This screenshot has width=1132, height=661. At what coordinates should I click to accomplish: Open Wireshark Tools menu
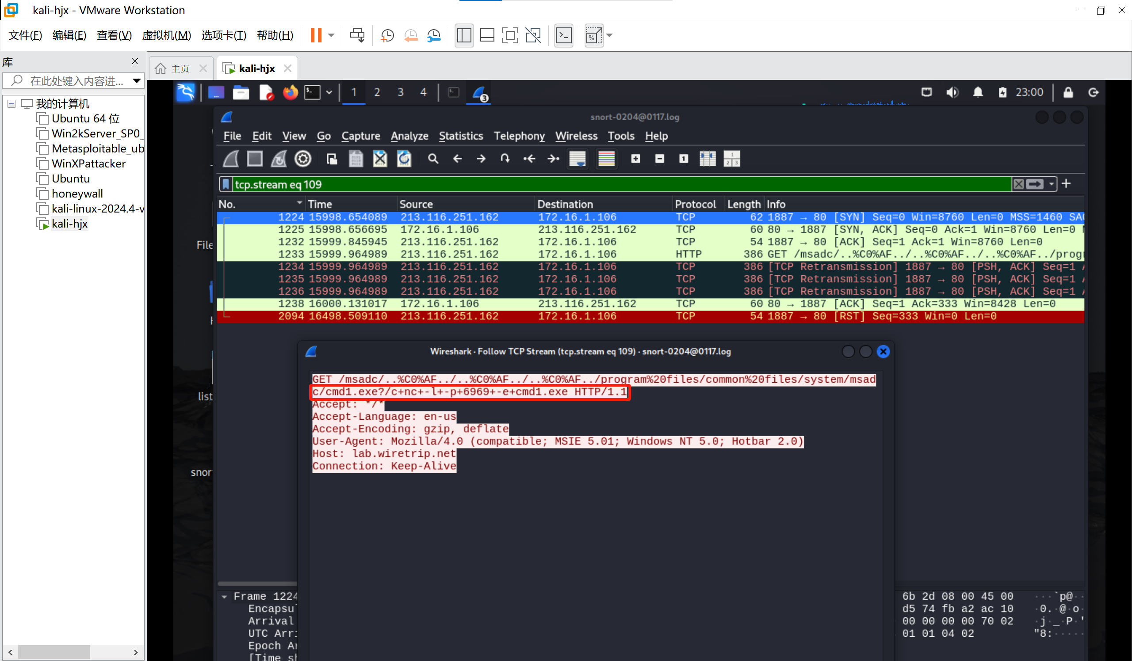621,136
